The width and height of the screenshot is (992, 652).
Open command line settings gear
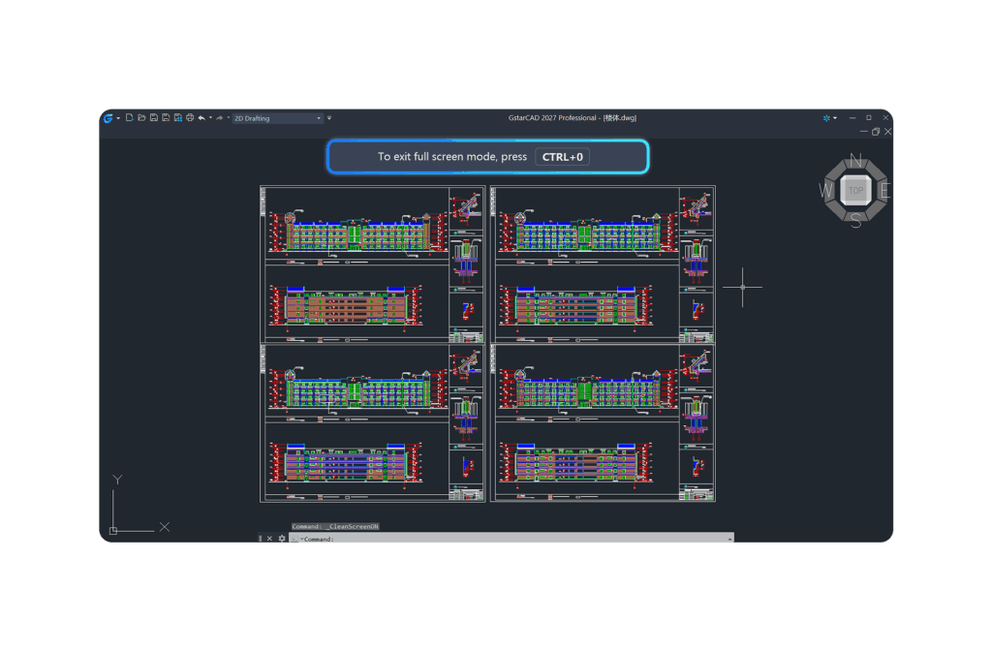[282, 539]
